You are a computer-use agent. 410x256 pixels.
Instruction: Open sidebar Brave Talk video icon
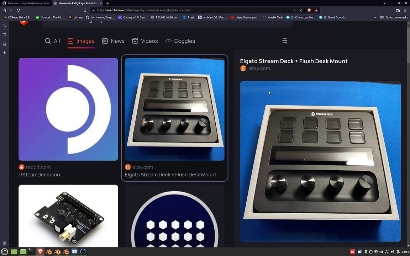tap(4, 26)
